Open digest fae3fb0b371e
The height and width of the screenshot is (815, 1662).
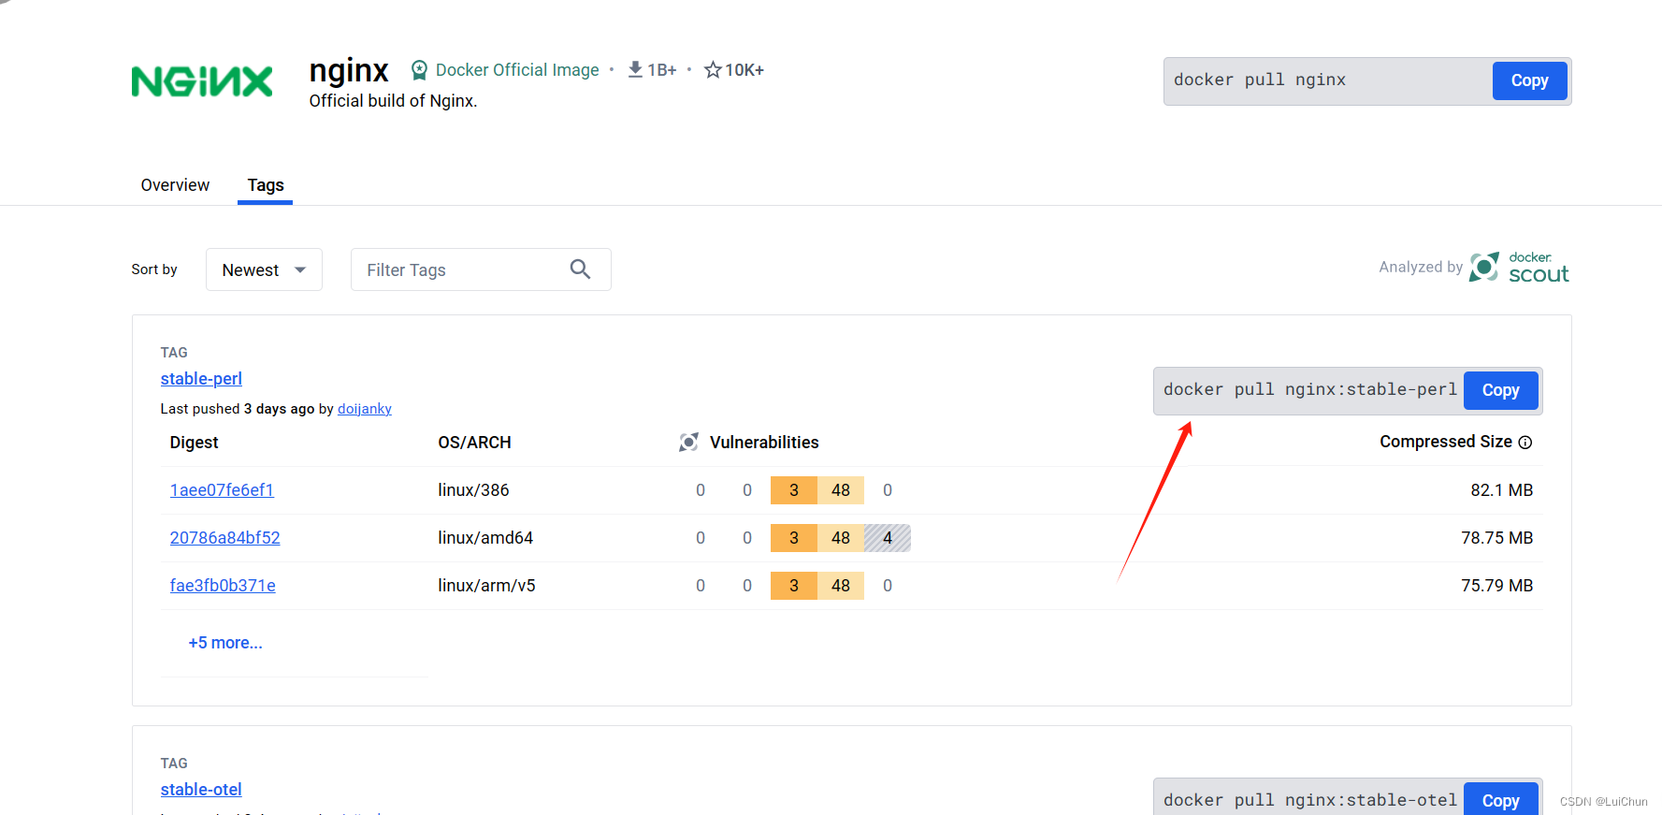[x=223, y=586]
